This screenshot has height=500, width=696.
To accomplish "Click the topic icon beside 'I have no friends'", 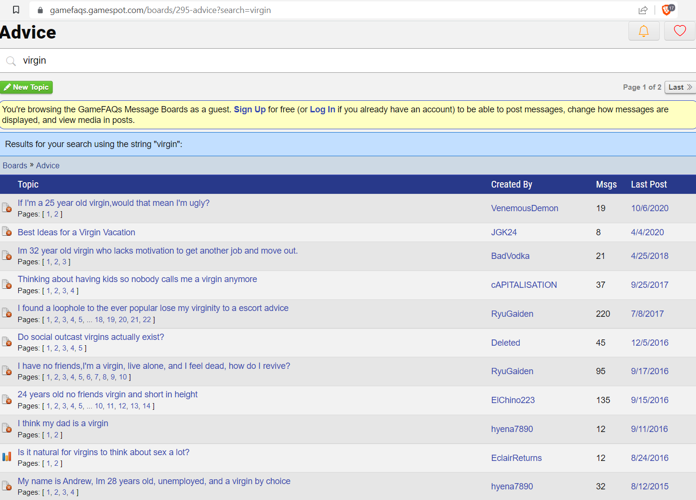I will coord(7,370).
